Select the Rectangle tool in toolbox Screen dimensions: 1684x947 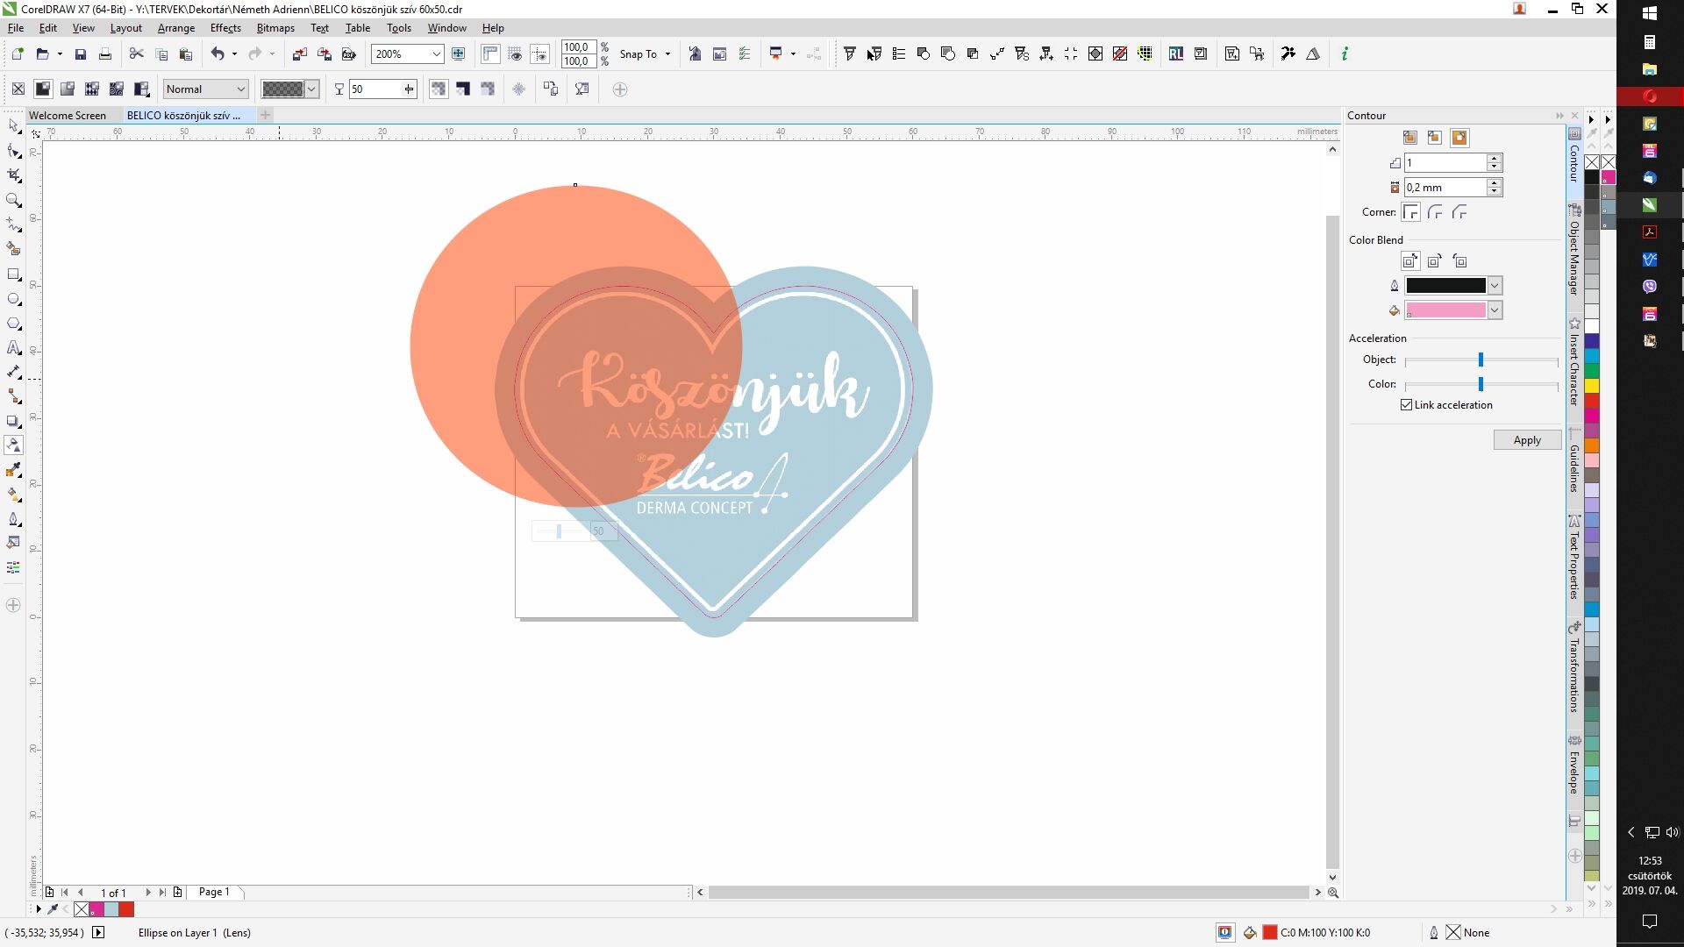tap(13, 274)
